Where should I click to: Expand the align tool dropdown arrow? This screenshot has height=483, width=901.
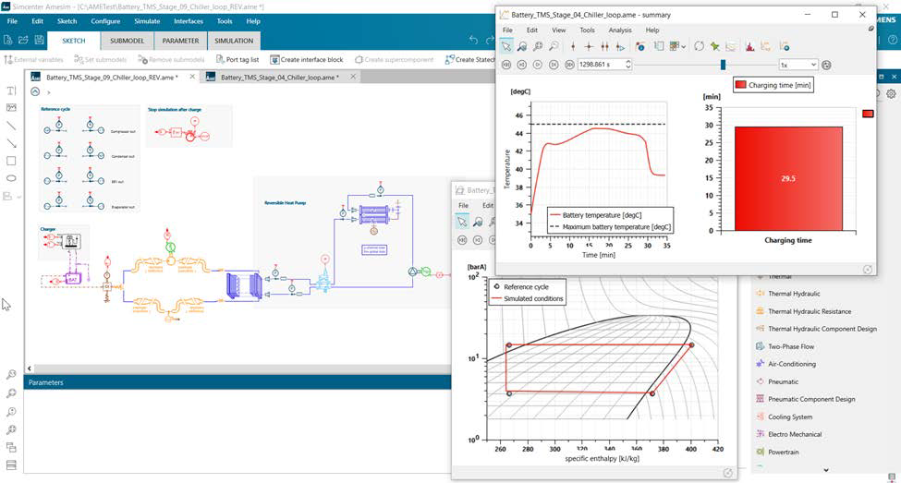click(x=19, y=197)
